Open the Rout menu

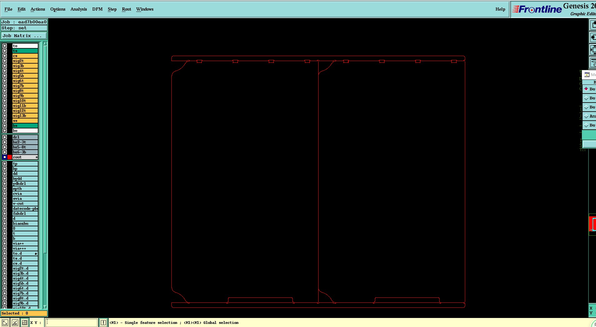pyautogui.click(x=127, y=9)
